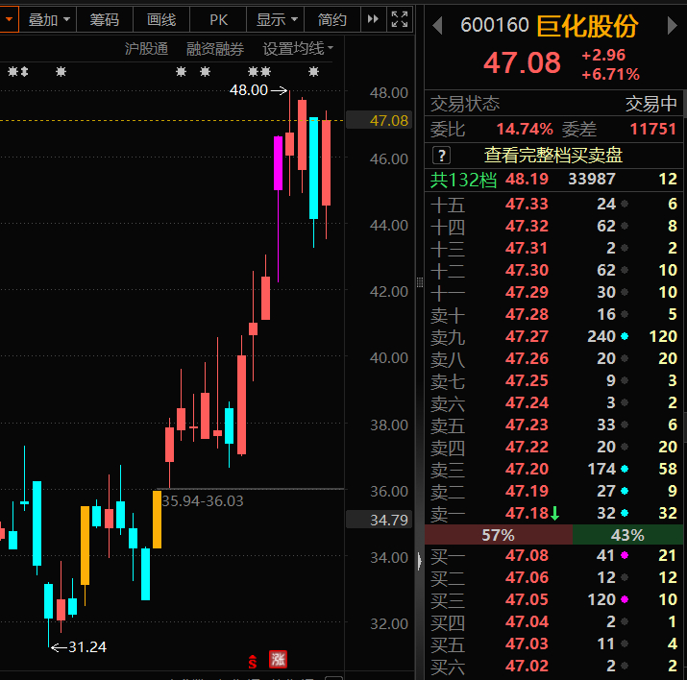Click the 委比 value 14.74%
Screen dimensions: 687x680
(x=525, y=129)
